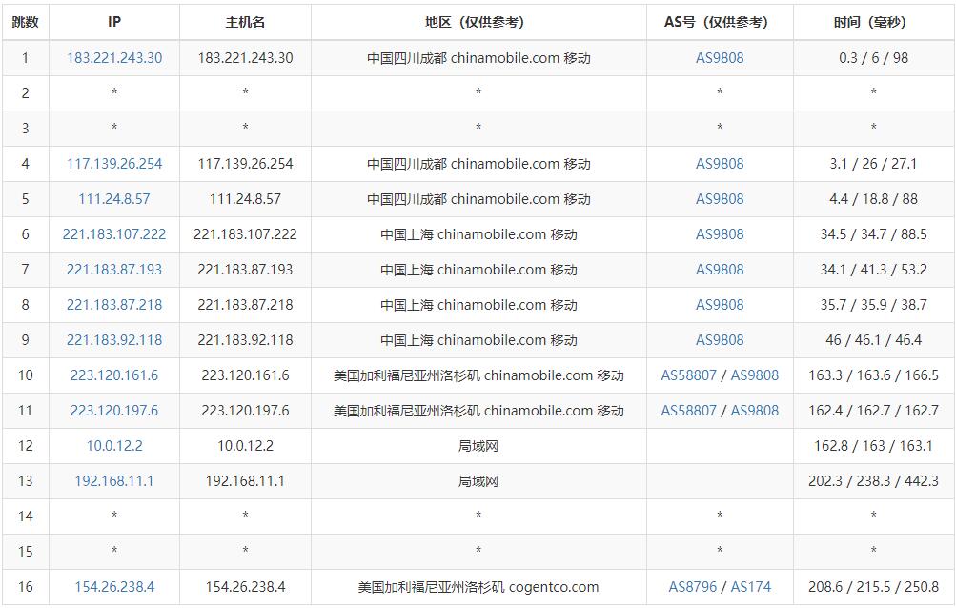Click AS58807 link in hop 11 row
Image resolution: width=956 pixels, height=608 pixels.
click(x=688, y=411)
